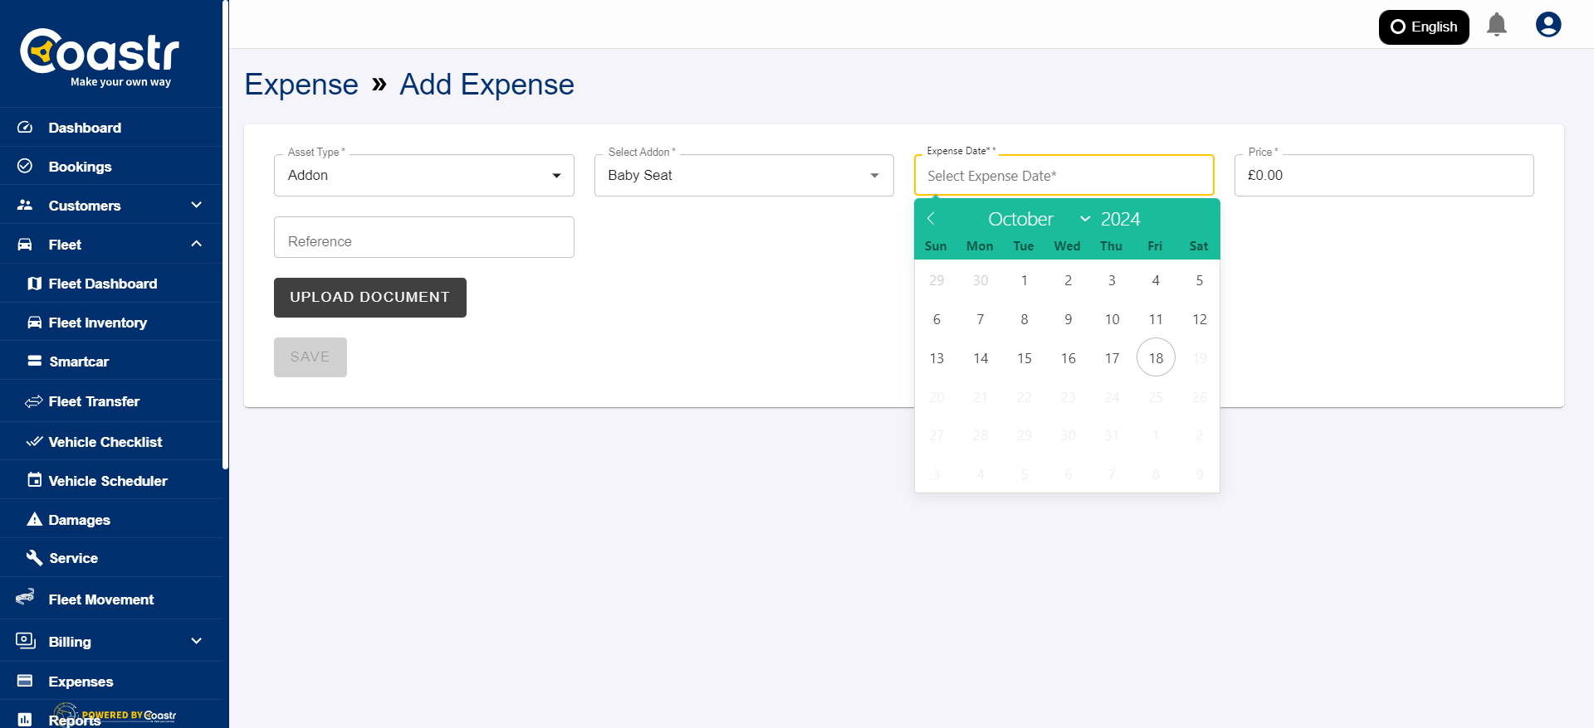The image size is (1594, 728).
Task: Click the Fleet Movement car icon
Action: [25, 597]
